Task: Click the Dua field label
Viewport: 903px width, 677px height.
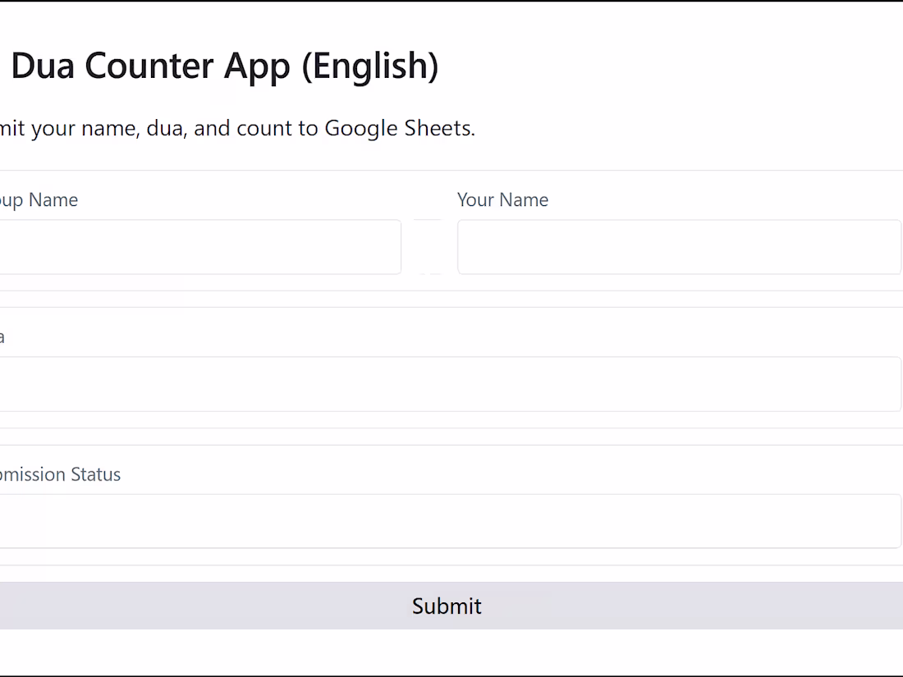Action: [3, 336]
